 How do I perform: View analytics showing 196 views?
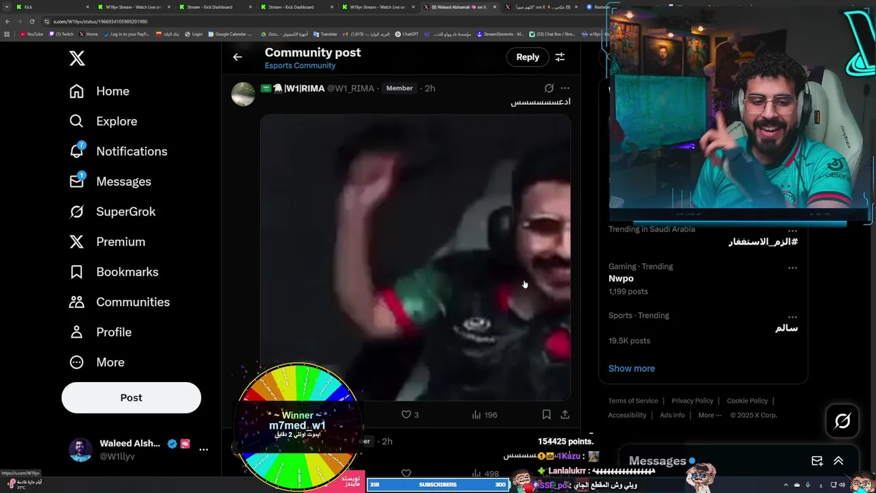[485, 415]
